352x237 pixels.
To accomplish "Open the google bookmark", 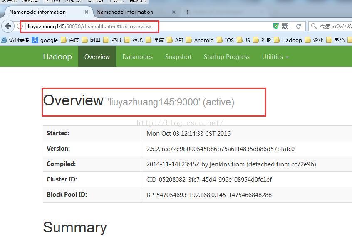I will [45, 40].
